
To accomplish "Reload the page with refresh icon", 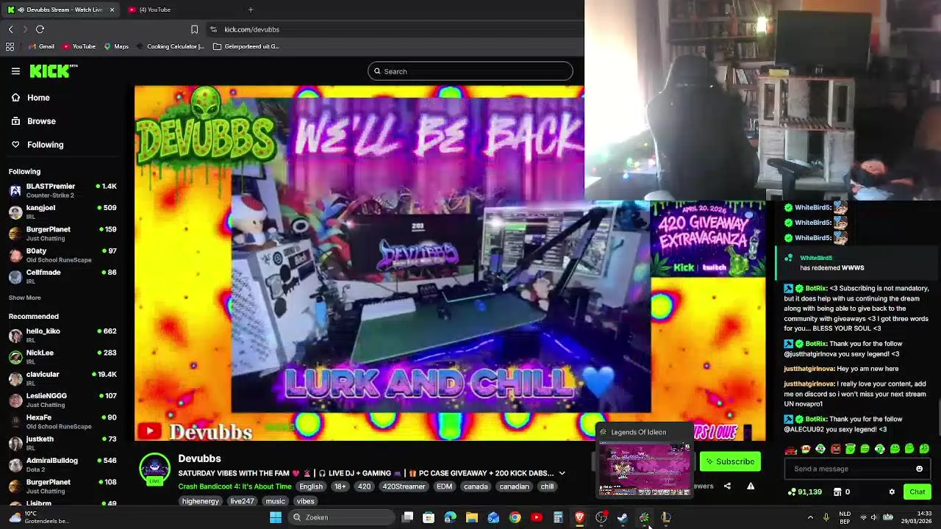I will click(40, 29).
